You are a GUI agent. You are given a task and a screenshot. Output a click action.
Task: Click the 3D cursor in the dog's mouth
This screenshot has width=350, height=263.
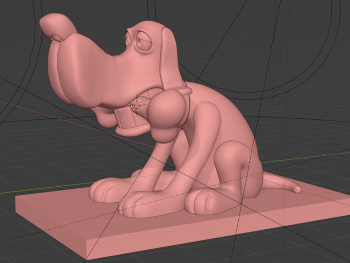(136, 105)
